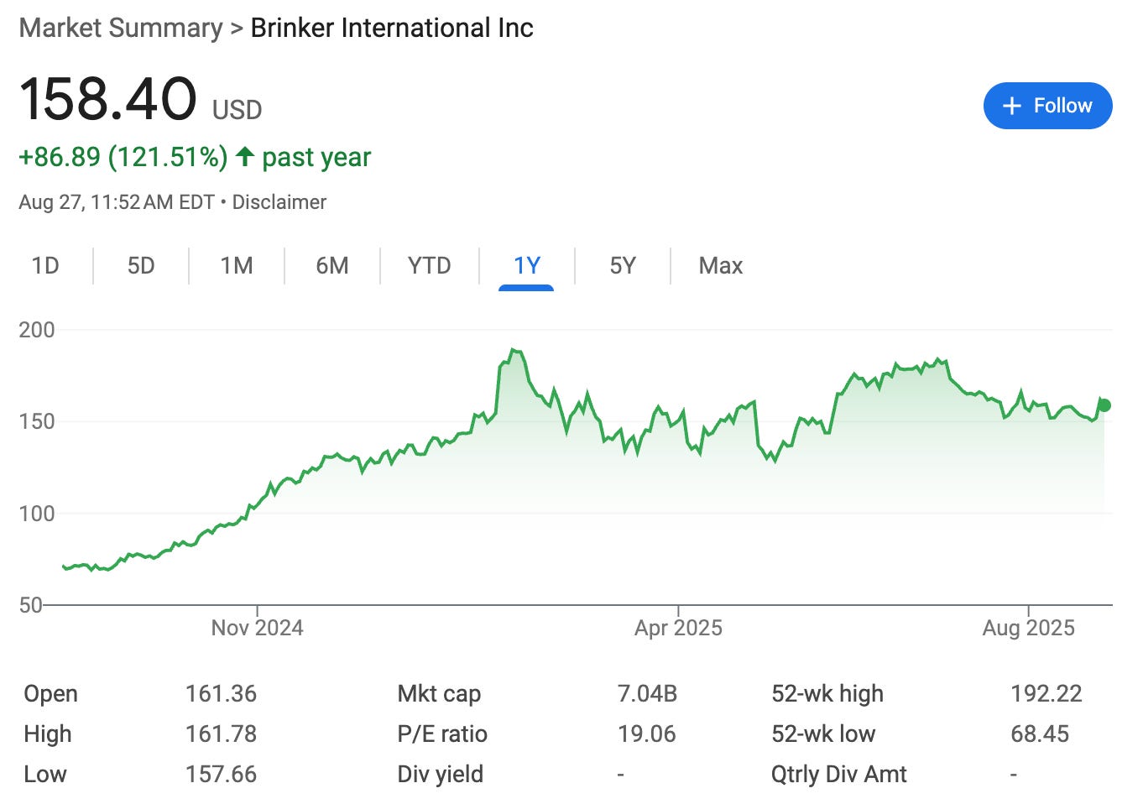Image resolution: width=1143 pixels, height=804 pixels.
Task: Select the 5D time range tab
Action: [141, 266]
